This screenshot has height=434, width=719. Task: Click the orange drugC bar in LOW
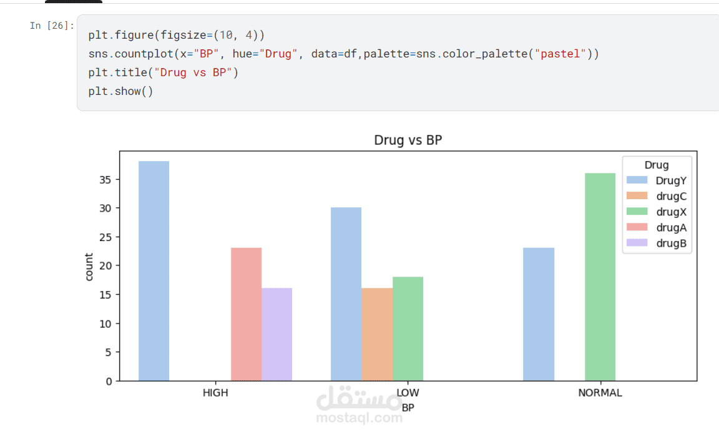pos(377,334)
